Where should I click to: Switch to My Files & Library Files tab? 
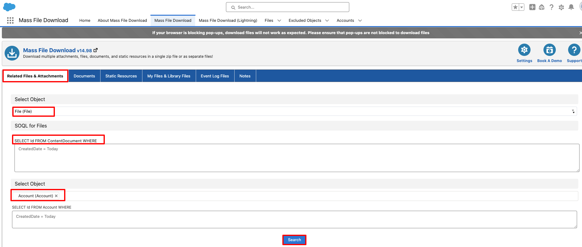point(169,76)
